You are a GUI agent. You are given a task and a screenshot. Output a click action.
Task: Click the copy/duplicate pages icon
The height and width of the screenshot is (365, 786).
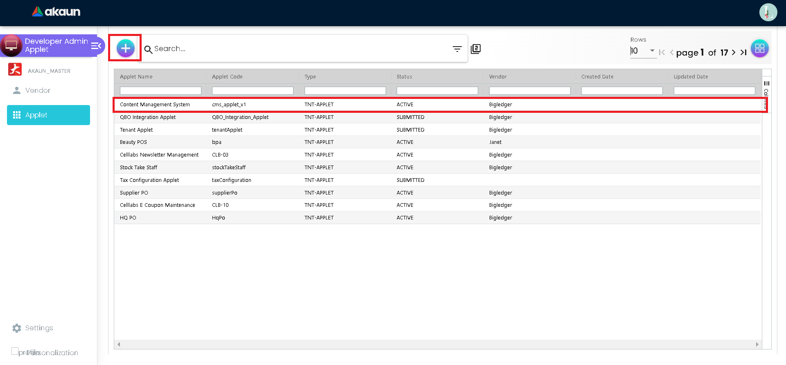coord(476,49)
